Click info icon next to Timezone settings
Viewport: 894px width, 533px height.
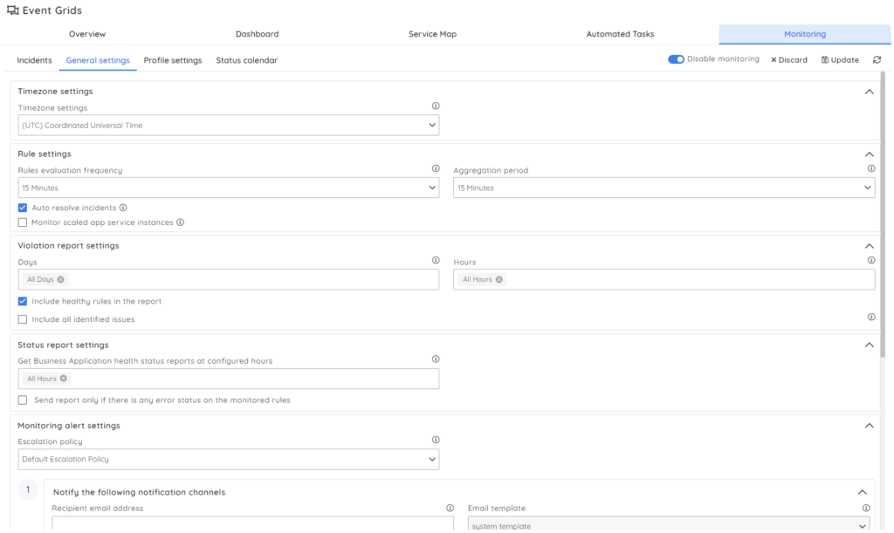(x=436, y=106)
